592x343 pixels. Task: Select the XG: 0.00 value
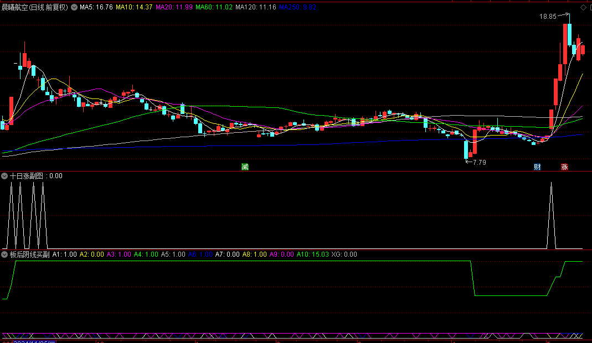coord(344,254)
